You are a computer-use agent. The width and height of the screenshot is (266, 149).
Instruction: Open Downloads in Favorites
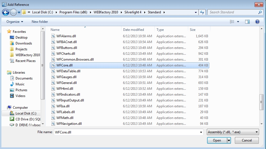(x=24, y=43)
